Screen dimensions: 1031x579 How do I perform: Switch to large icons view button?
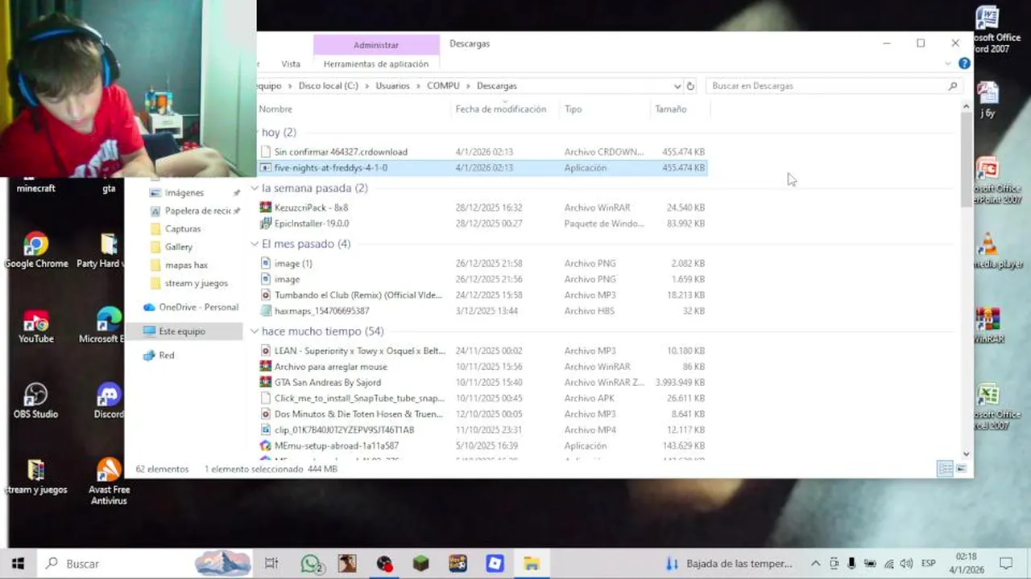[961, 468]
